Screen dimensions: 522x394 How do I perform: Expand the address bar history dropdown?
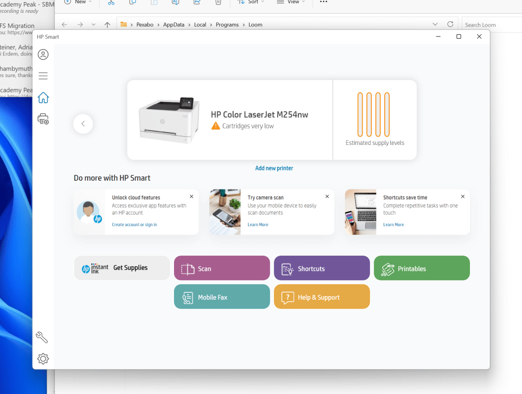click(435, 24)
